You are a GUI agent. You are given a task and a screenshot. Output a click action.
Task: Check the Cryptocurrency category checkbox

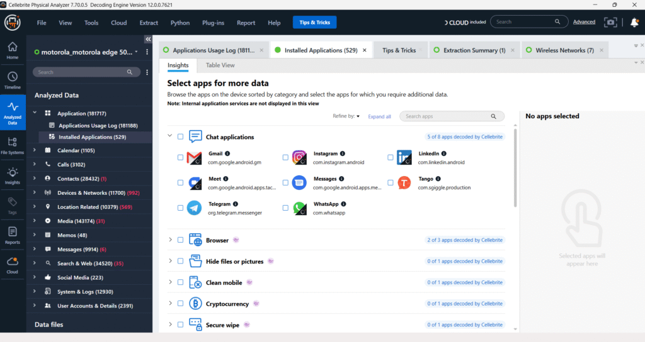180,304
